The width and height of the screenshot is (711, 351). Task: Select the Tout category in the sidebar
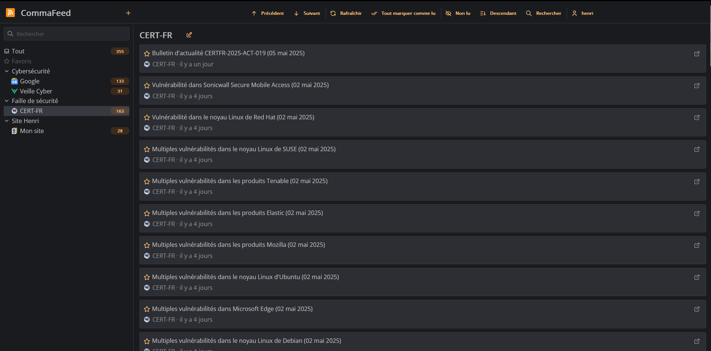[67, 51]
